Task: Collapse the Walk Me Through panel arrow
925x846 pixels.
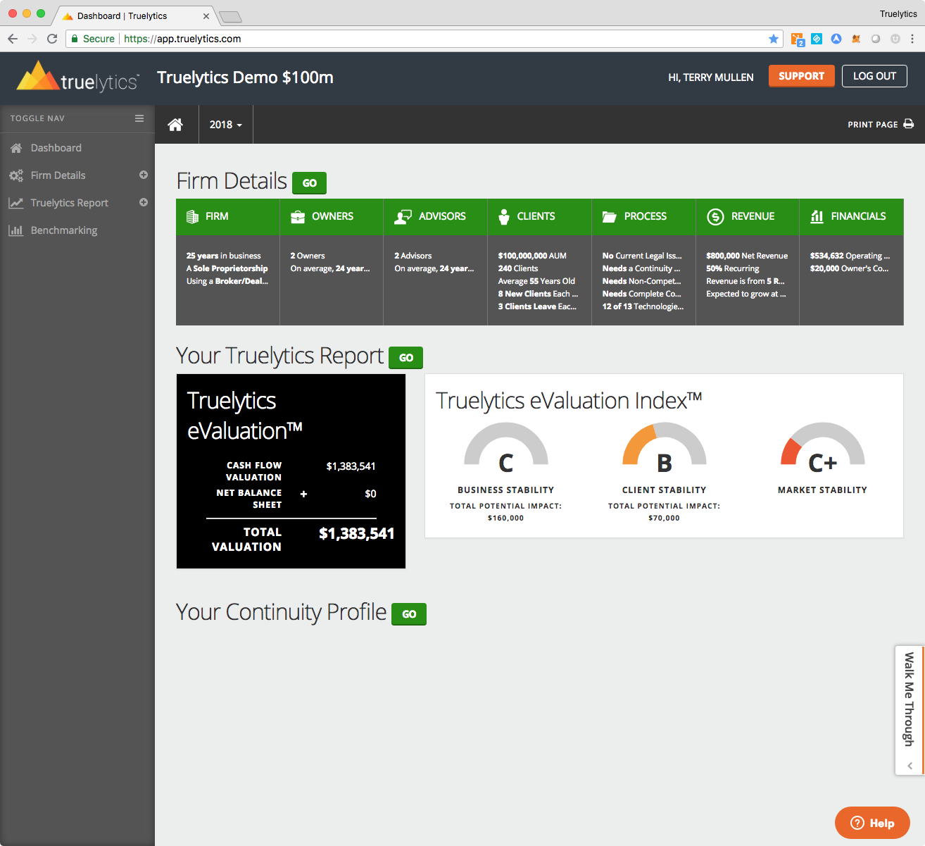Action: point(910,766)
